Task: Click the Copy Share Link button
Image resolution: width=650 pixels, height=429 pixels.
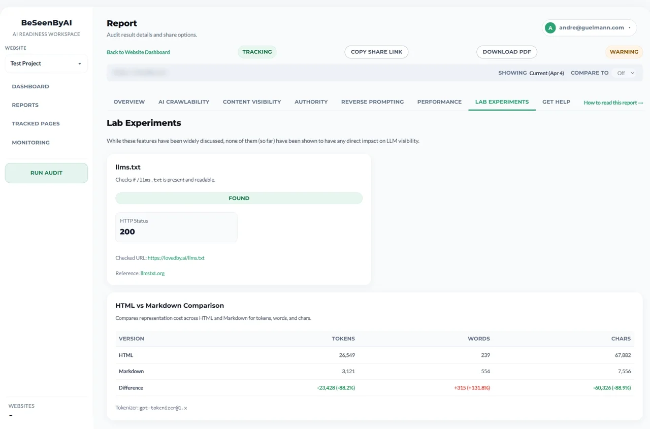Action: (376, 52)
